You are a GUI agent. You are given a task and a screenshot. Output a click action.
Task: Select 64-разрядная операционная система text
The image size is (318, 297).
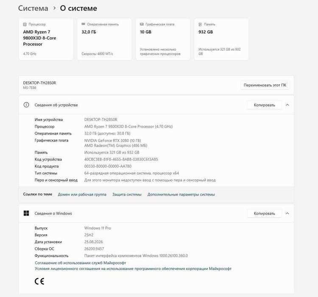click(131, 173)
